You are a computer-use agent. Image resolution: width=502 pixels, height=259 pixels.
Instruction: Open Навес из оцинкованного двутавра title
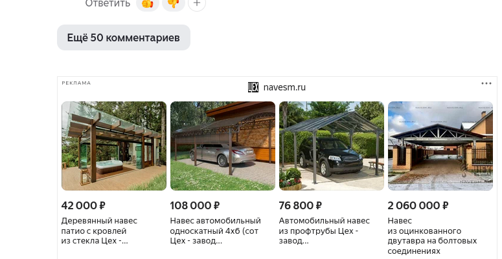432,236
